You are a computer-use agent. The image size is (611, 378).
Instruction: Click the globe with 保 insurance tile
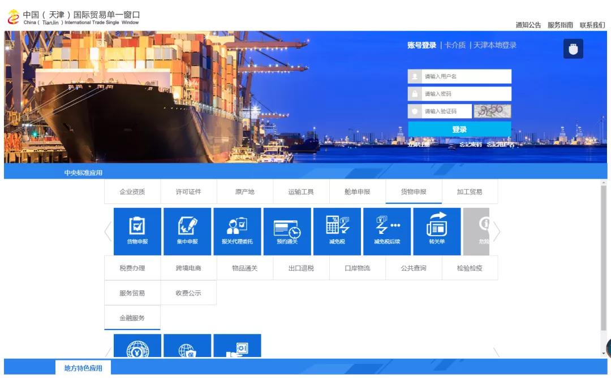(x=187, y=345)
